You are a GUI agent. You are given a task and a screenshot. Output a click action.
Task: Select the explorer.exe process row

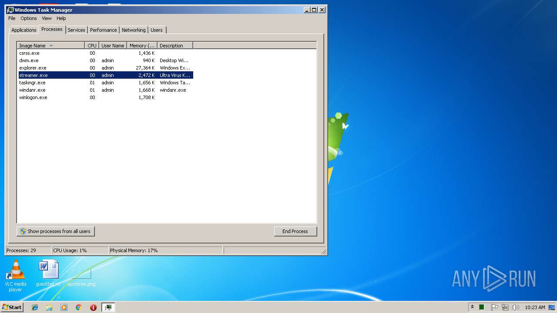pos(105,68)
